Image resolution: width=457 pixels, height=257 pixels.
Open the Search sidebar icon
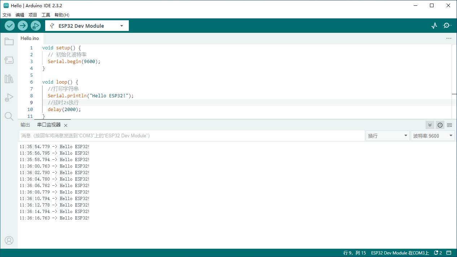coord(9,116)
